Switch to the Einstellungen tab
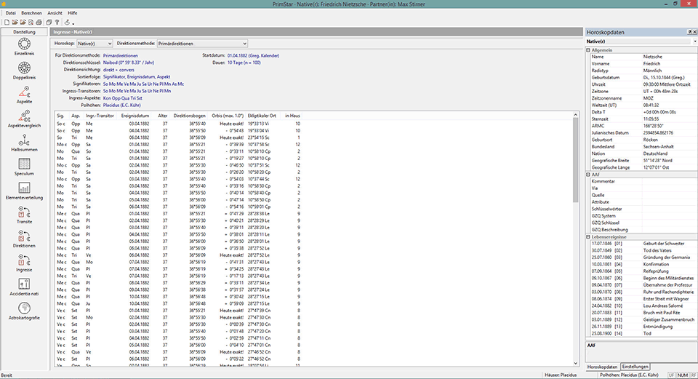Image resolution: width=698 pixels, height=379 pixels. (635, 367)
